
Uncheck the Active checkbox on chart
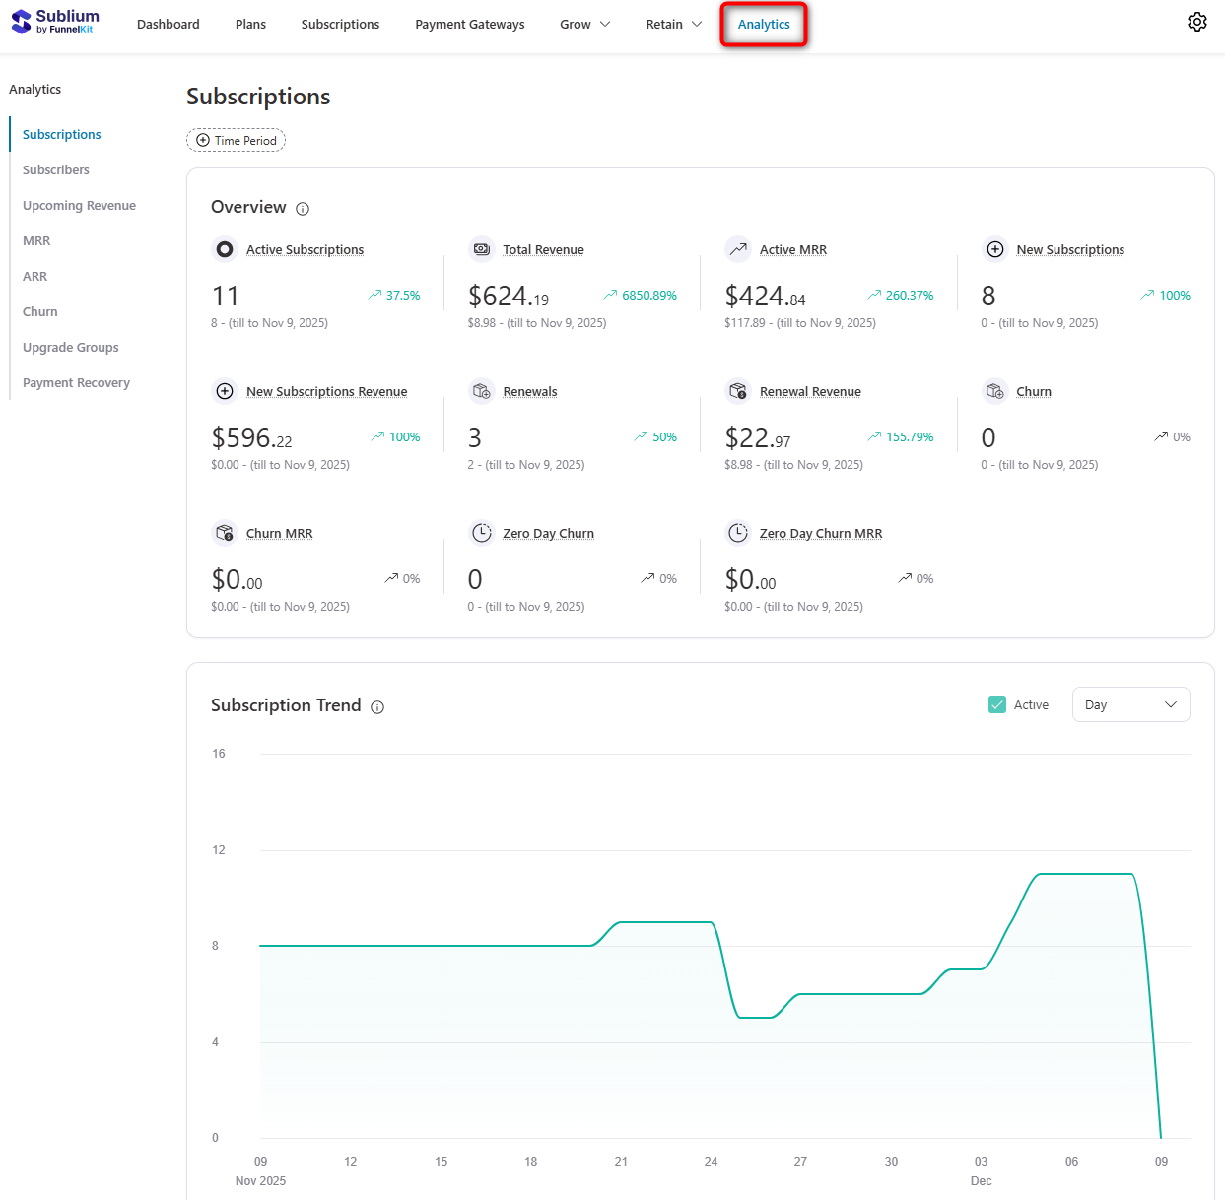[x=996, y=704]
